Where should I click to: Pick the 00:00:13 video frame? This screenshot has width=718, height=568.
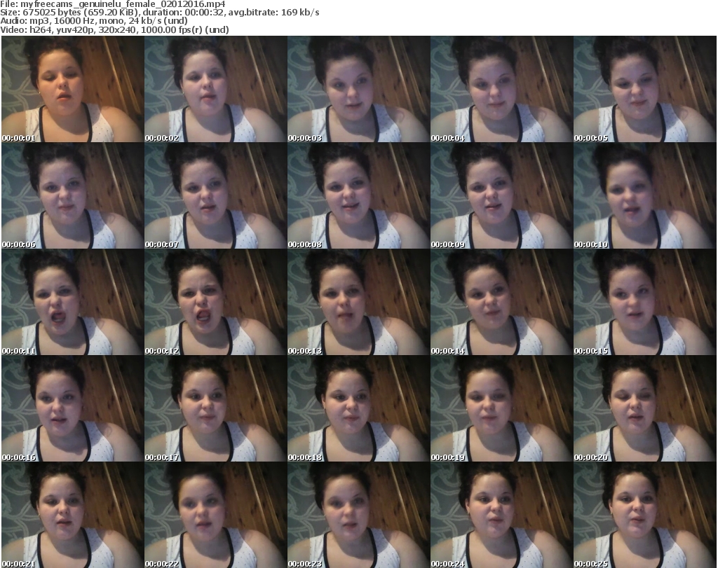coord(358,303)
